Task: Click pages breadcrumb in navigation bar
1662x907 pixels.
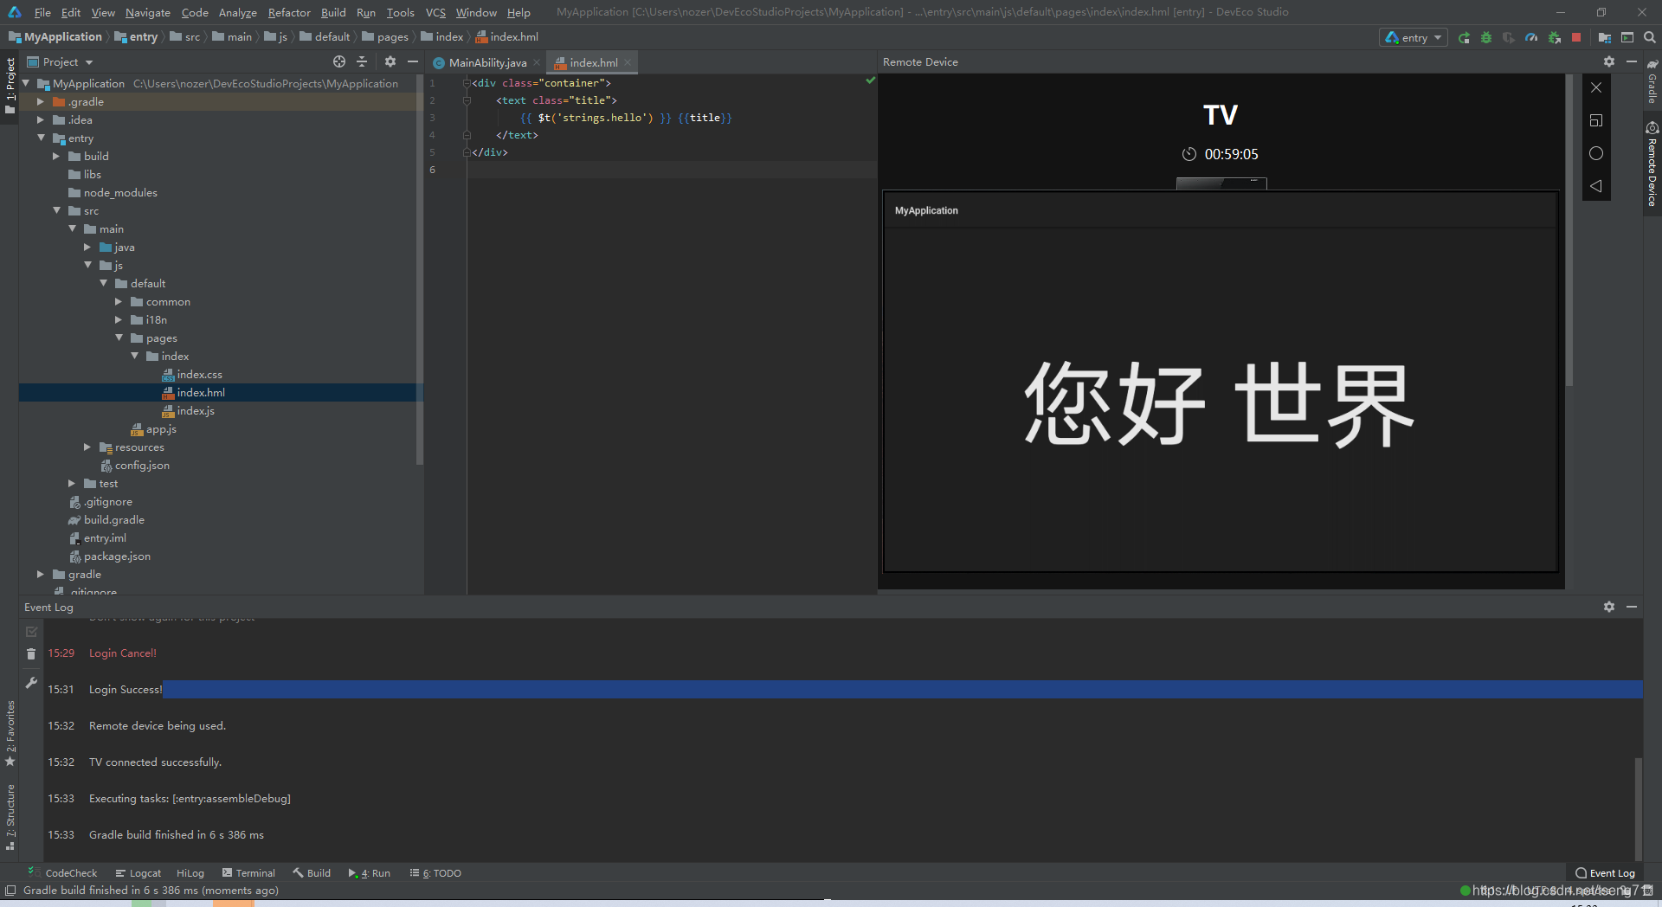Action: (385, 37)
